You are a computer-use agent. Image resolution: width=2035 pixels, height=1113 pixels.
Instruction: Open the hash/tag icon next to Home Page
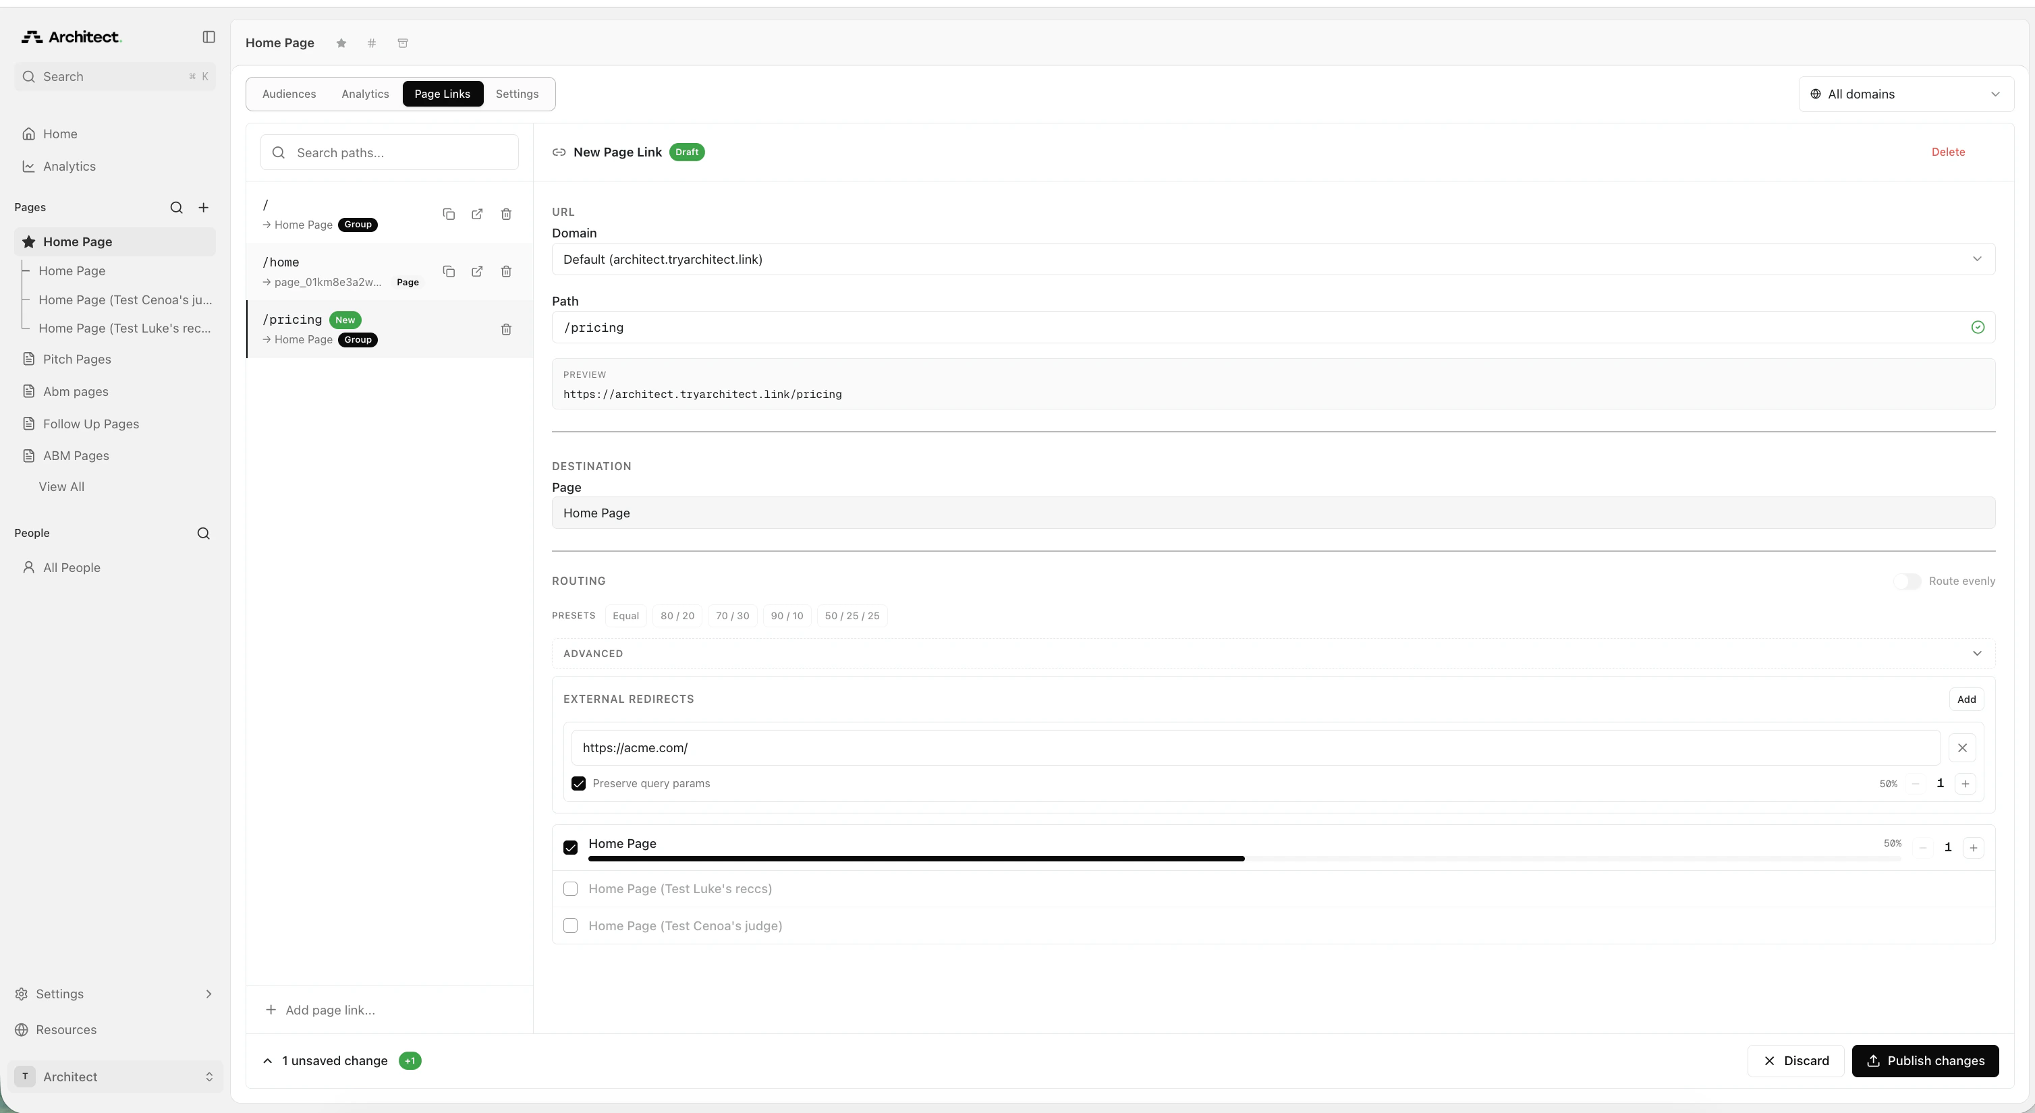click(371, 43)
